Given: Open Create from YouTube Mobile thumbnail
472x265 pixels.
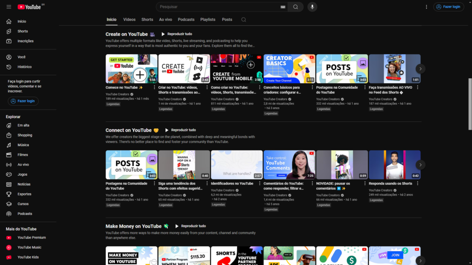Looking at the screenshot, I should click(x=236, y=69).
